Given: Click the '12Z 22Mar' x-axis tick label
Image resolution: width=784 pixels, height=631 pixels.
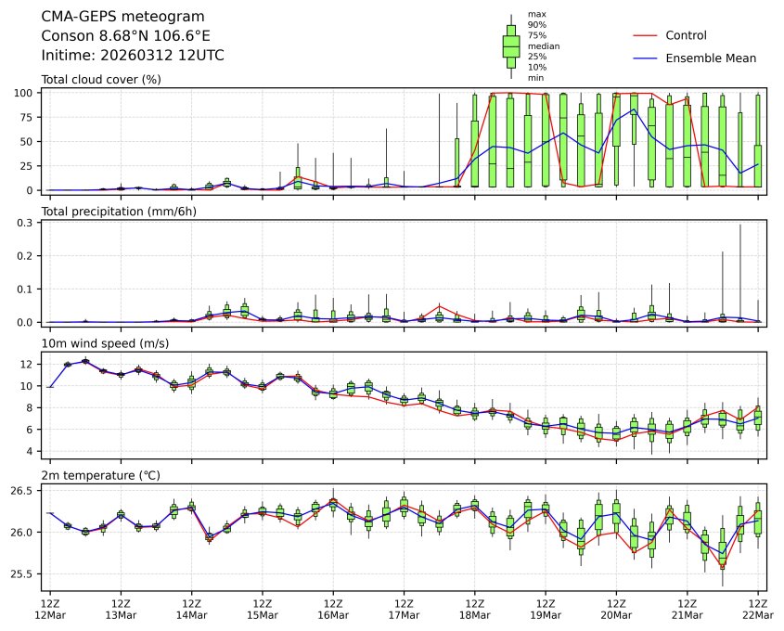Looking at the screenshot, I should 758,609.
